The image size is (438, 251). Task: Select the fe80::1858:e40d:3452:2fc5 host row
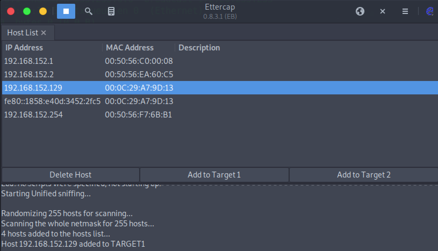click(220, 101)
